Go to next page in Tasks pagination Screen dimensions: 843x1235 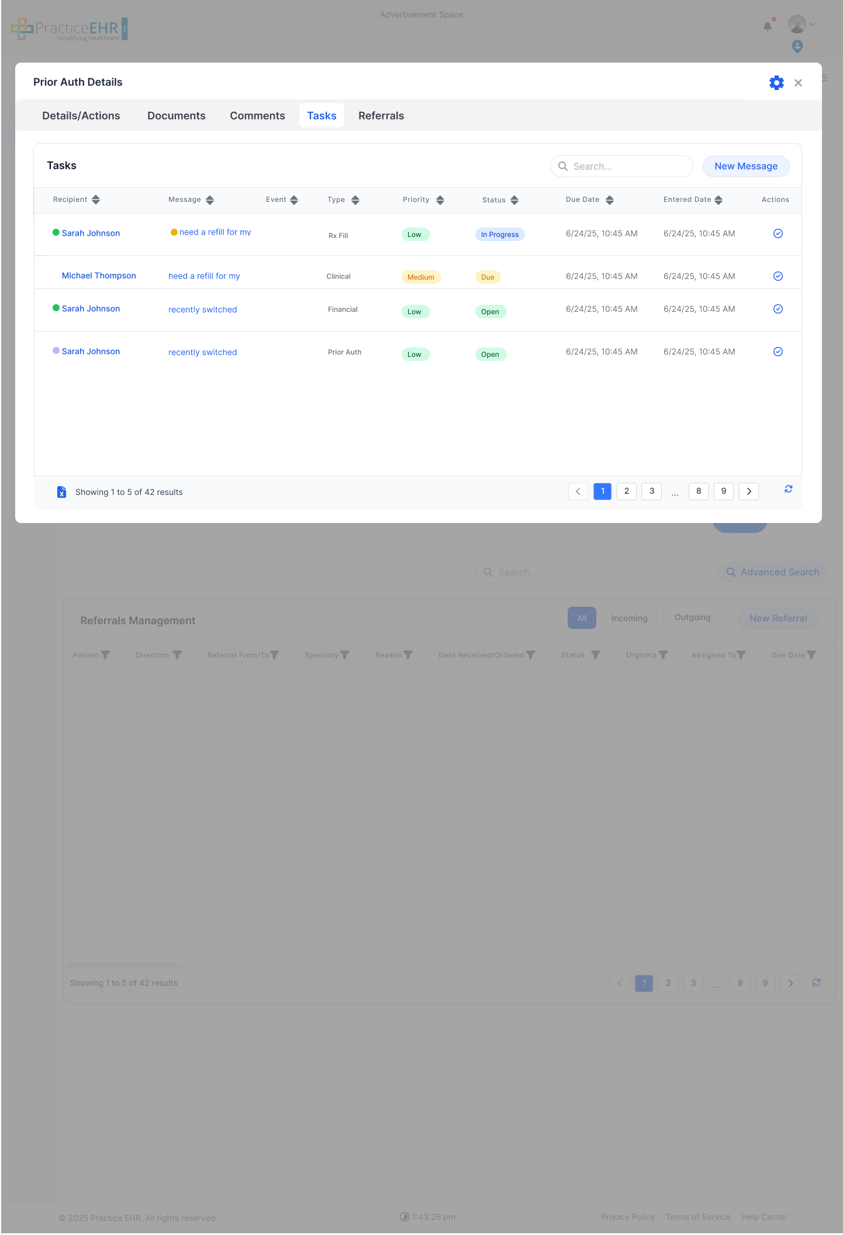(749, 491)
